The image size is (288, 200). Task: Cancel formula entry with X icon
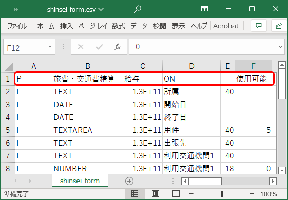pos(81,47)
